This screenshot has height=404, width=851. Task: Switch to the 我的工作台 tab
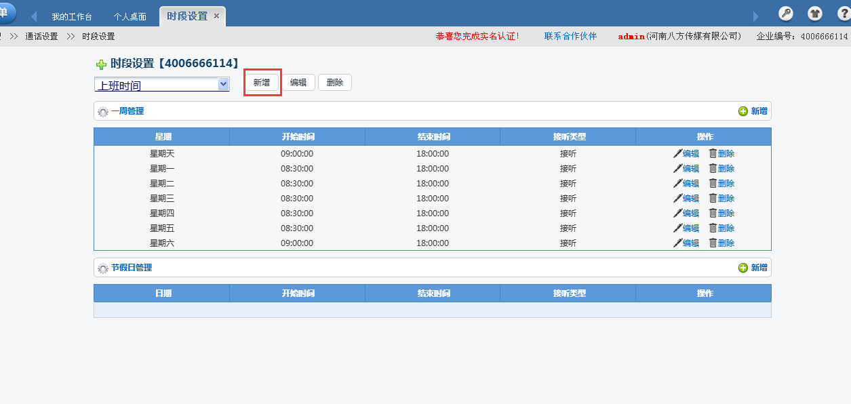[x=72, y=17]
